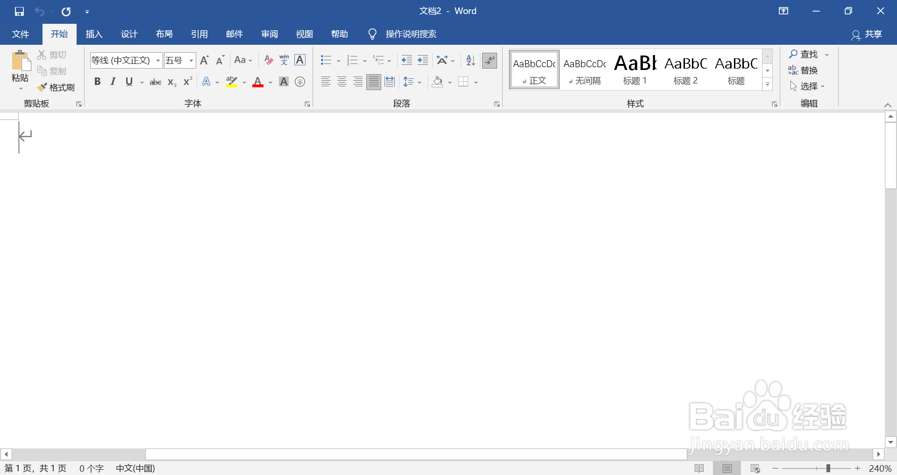Switch to Insert (插入) tab

[94, 34]
